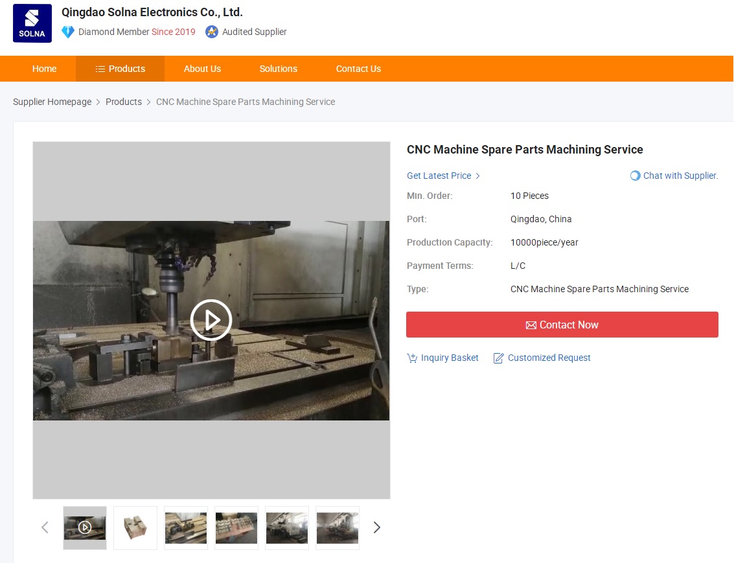Select the fourth gallery thumbnail of parts
The width and height of the screenshot is (734, 563).
236,528
